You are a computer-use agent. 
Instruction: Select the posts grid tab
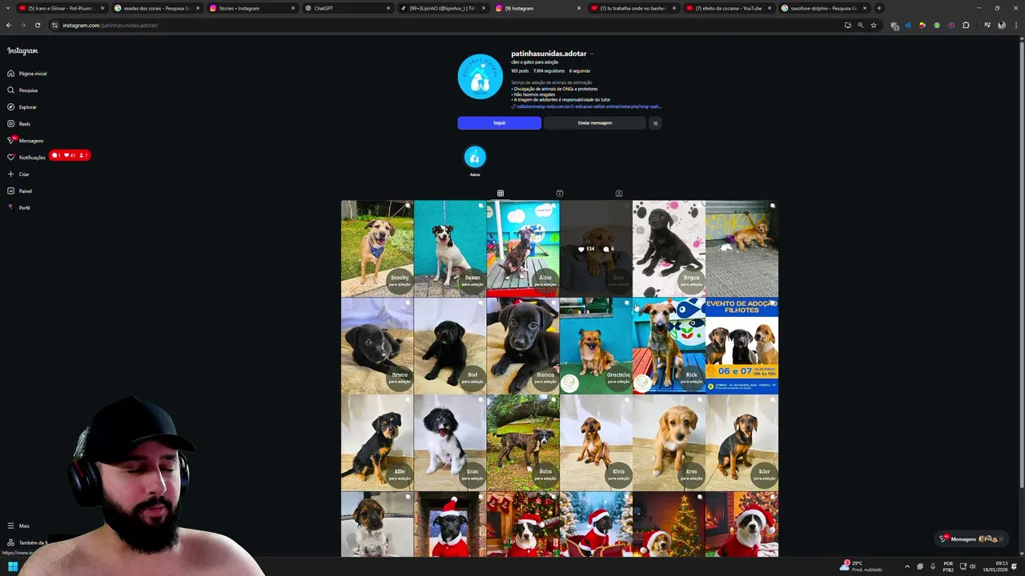click(500, 194)
